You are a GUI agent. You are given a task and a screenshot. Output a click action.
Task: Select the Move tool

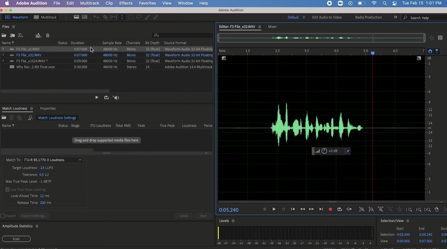(x=97, y=17)
